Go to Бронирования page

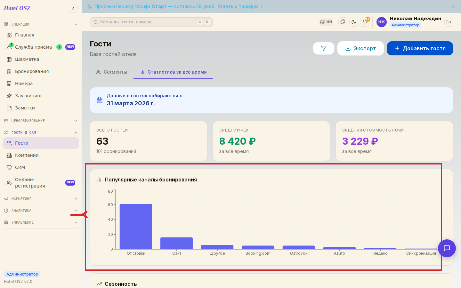[41, 71]
